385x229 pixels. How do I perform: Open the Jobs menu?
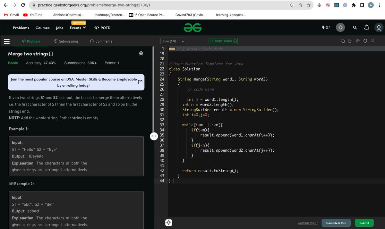[x=60, y=28]
